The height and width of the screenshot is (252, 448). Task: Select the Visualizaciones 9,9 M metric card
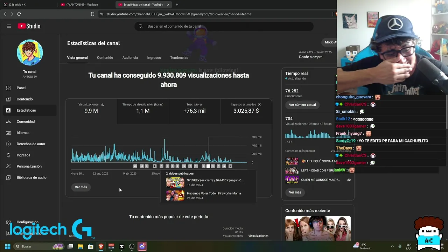coord(91,111)
